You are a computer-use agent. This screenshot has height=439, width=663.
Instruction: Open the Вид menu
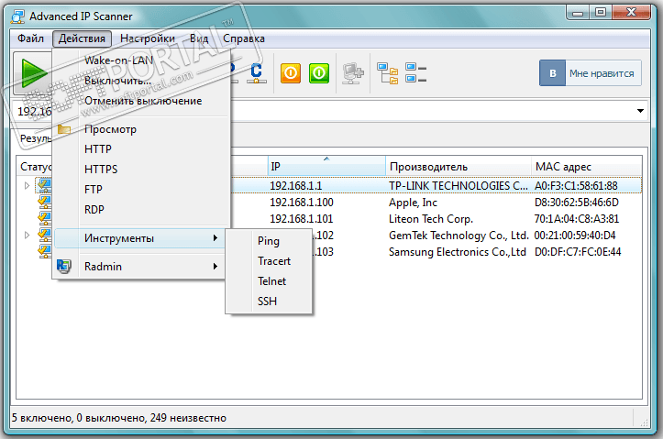(x=199, y=38)
